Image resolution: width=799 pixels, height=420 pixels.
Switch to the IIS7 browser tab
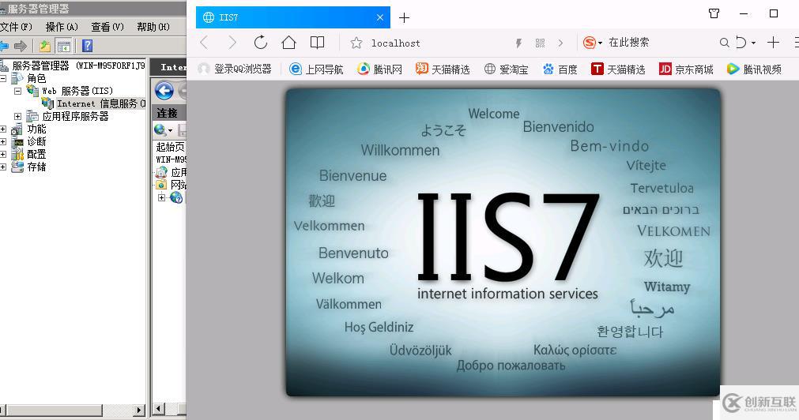point(293,17)
